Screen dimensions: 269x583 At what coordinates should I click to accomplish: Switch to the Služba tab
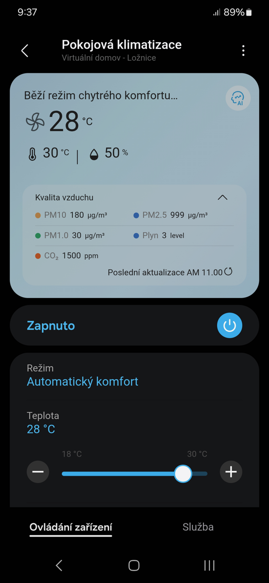coord(198,527)
